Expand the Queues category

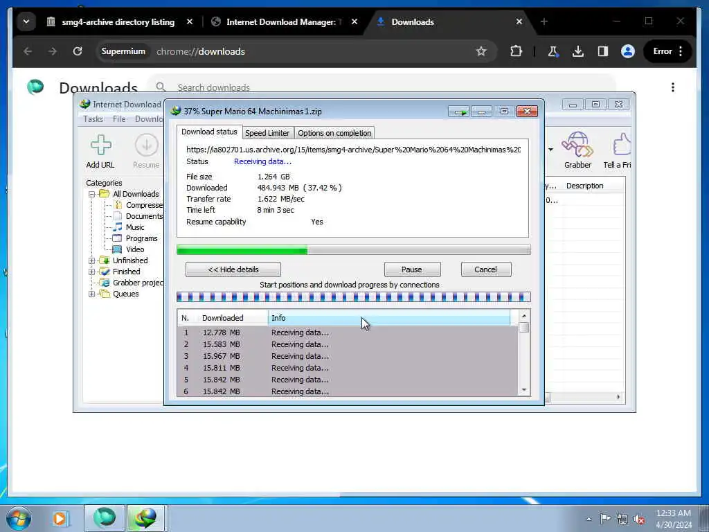point(92,294)
